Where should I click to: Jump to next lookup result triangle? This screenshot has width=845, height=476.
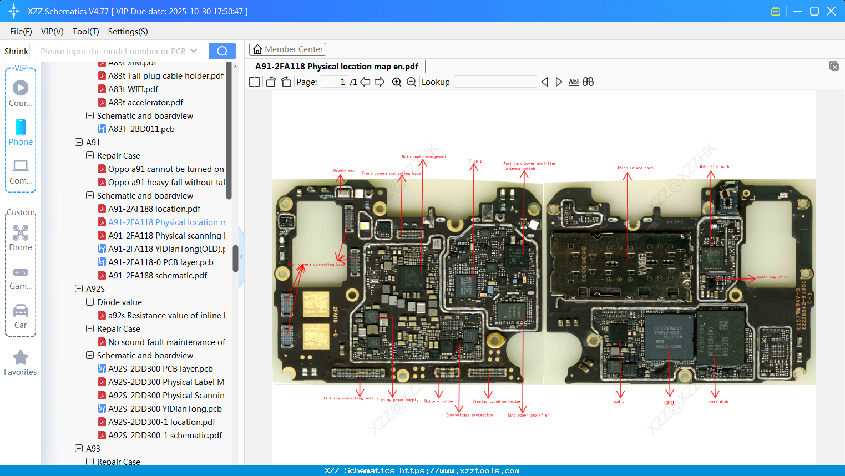(x=559, y=82)
